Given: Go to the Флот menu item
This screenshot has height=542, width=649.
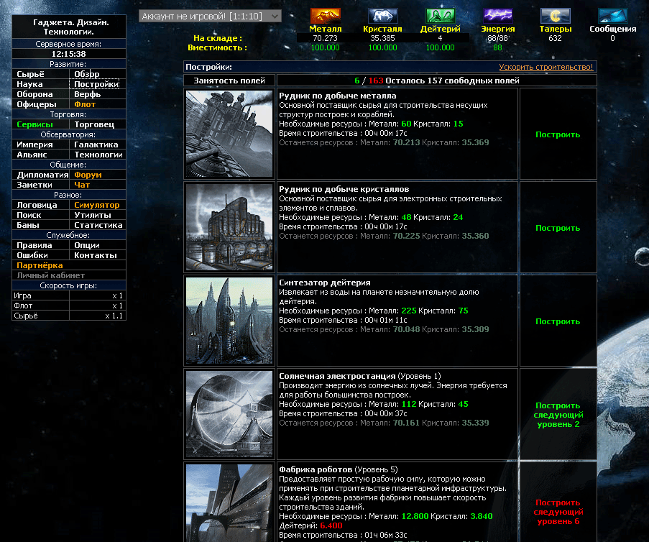Looking at the screenshot, I should pyautogui.click(x=85, y=104).
